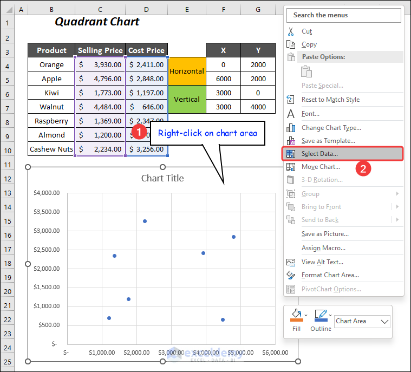Click the Cashew Nuts cell
The image size is (411, 372).
51,149
